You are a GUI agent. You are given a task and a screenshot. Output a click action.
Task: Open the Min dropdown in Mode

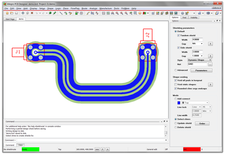pyautogui.click(x=207, y=111)
